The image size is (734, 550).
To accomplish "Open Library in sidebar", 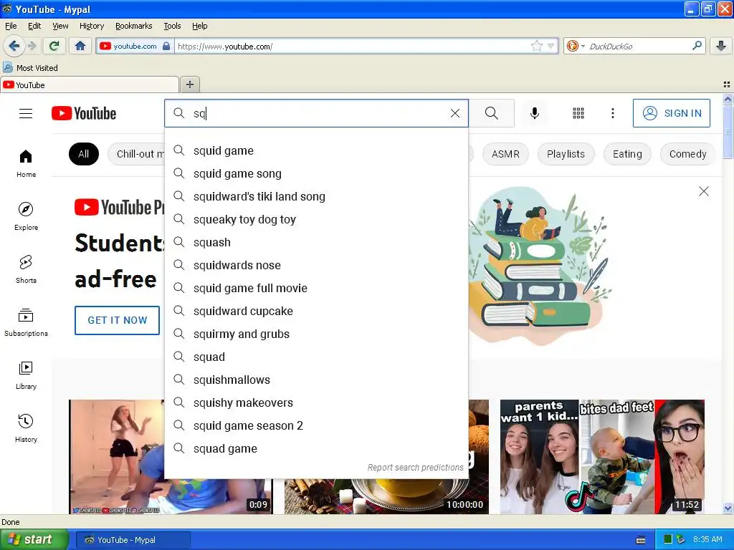I will (26, 375).
